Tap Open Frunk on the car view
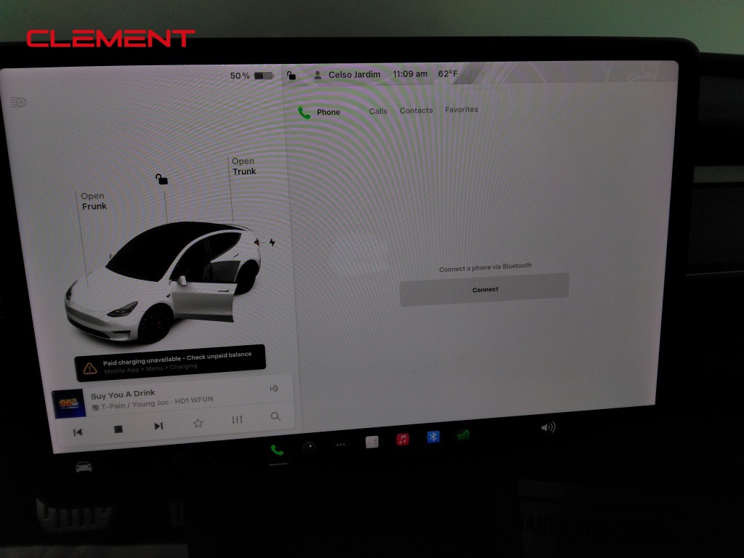744x558 pixels. (x=93, y=201)
